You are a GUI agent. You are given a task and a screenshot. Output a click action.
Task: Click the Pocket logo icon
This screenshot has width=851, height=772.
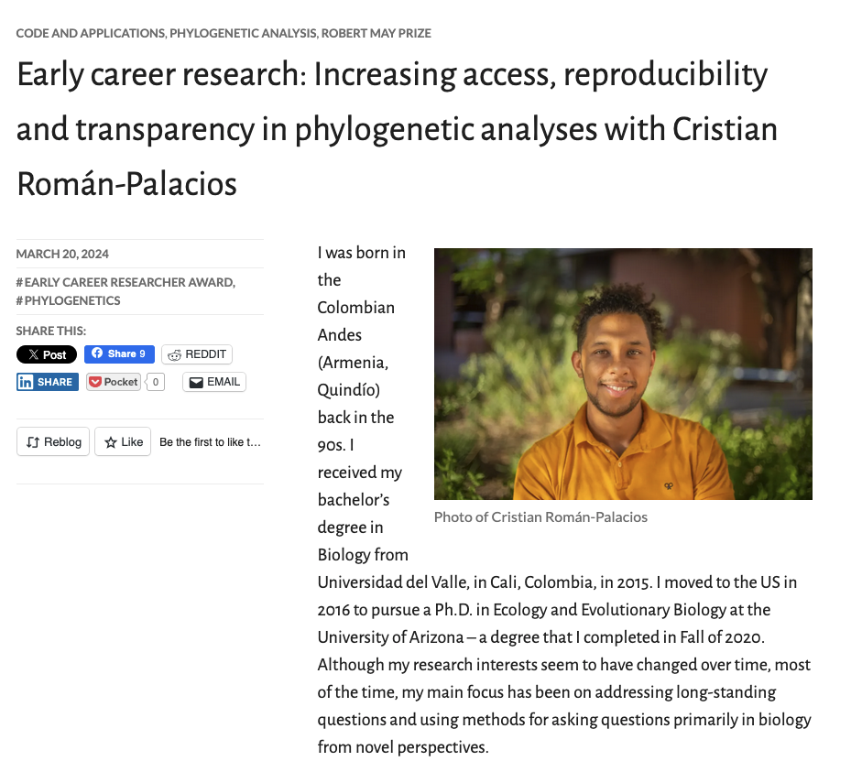(95, 382)
